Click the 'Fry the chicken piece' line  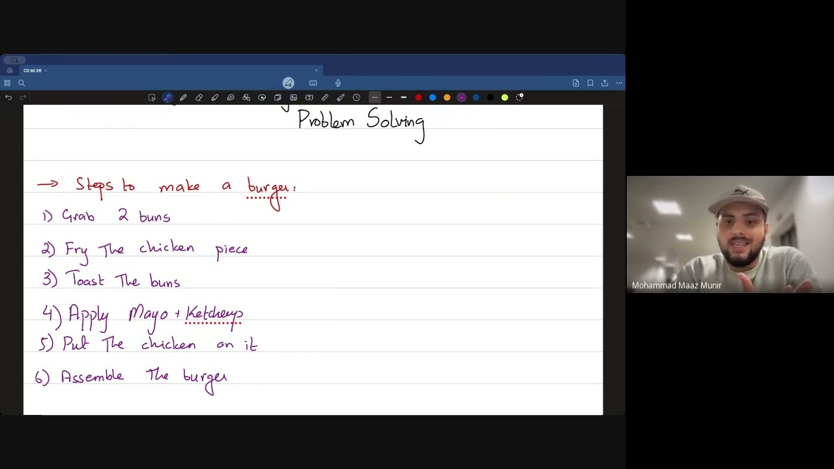pos(145,250)
